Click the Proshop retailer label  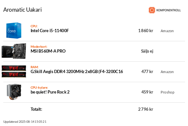click(x=167, y=92)
